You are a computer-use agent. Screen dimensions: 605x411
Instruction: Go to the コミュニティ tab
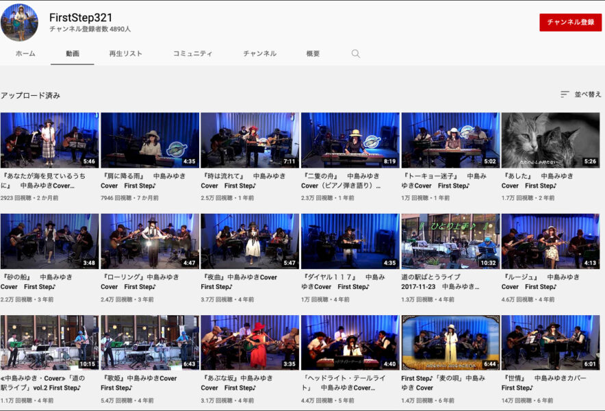pyautogui.click(x=192, y=53)
